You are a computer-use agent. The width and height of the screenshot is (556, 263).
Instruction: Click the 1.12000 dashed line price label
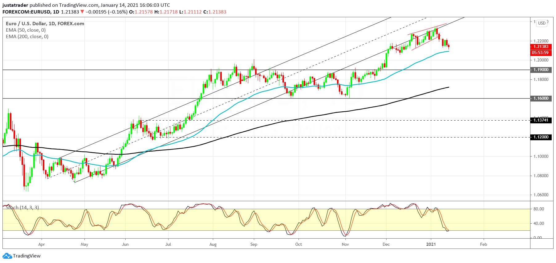coord(541,137)
